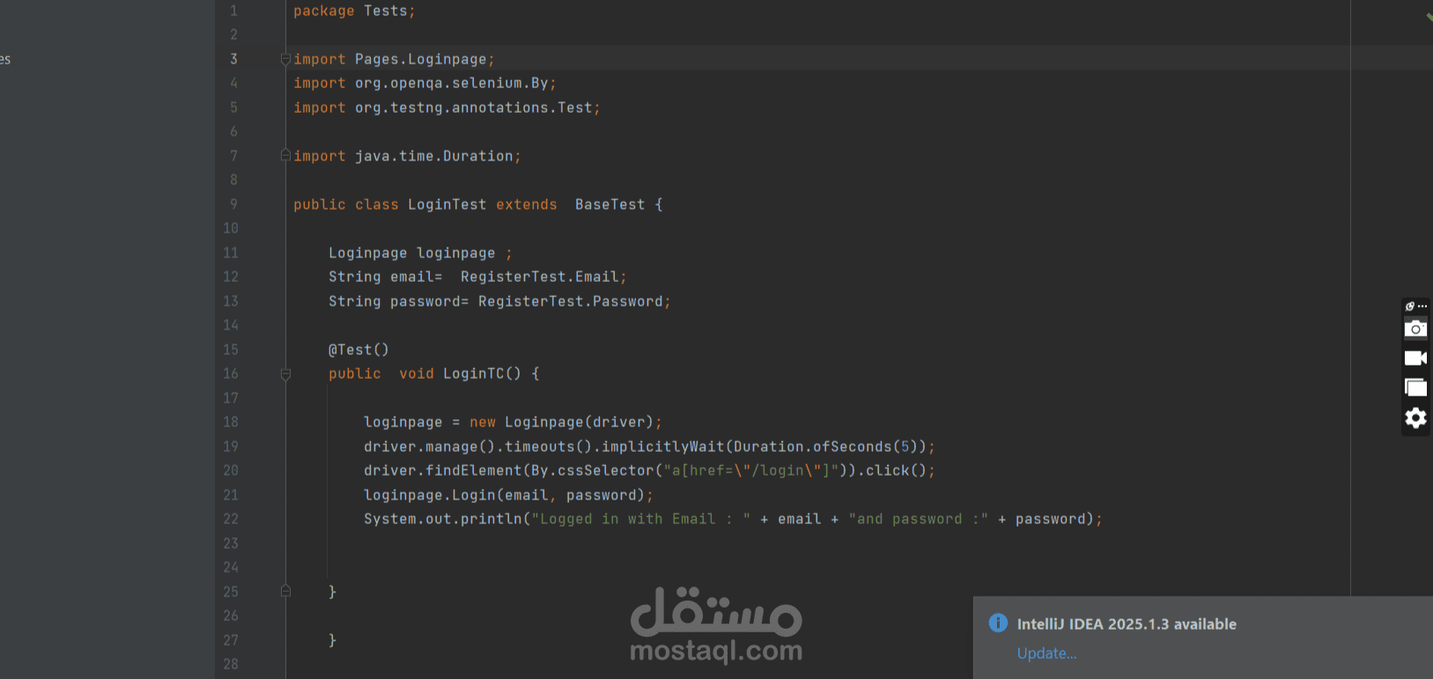Click the "LoginTC()" method name
The height and width of the screenshot is (679, 1433).
[482, 373]
